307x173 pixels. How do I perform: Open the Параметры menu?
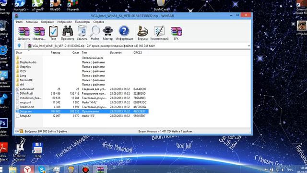point(83,22)
